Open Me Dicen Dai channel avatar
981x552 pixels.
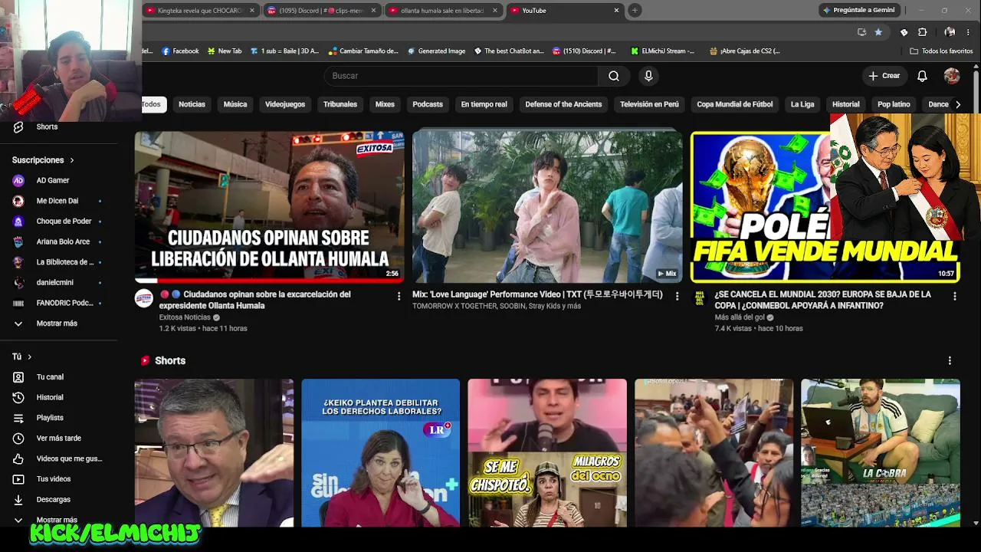click(18, 201)
